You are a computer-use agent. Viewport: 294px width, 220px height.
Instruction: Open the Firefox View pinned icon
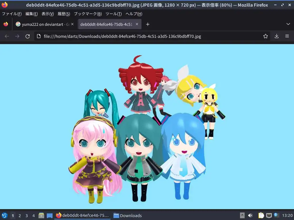point(6,24)
